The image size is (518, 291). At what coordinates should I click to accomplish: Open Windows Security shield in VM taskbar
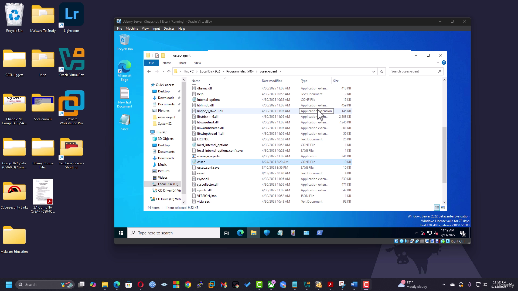pos(267,233)
